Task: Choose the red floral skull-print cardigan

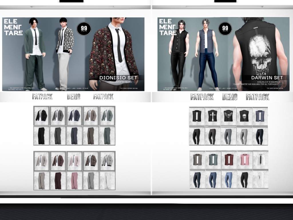Action: click(x=91, y=161)
